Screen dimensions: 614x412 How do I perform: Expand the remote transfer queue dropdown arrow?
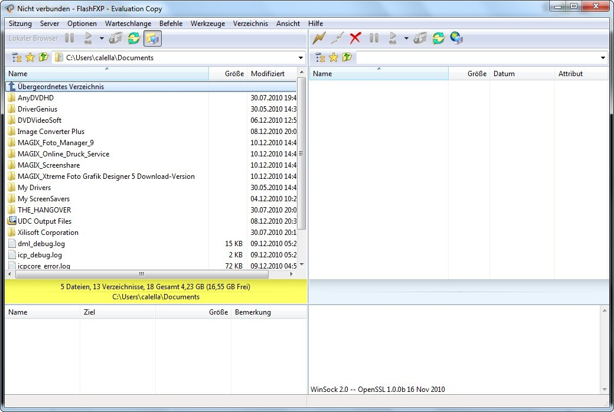[x=406, y=38]
